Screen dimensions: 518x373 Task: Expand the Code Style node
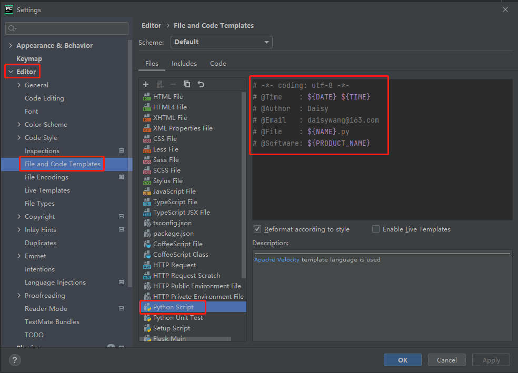pyautogui.click(x=19, y=138)
